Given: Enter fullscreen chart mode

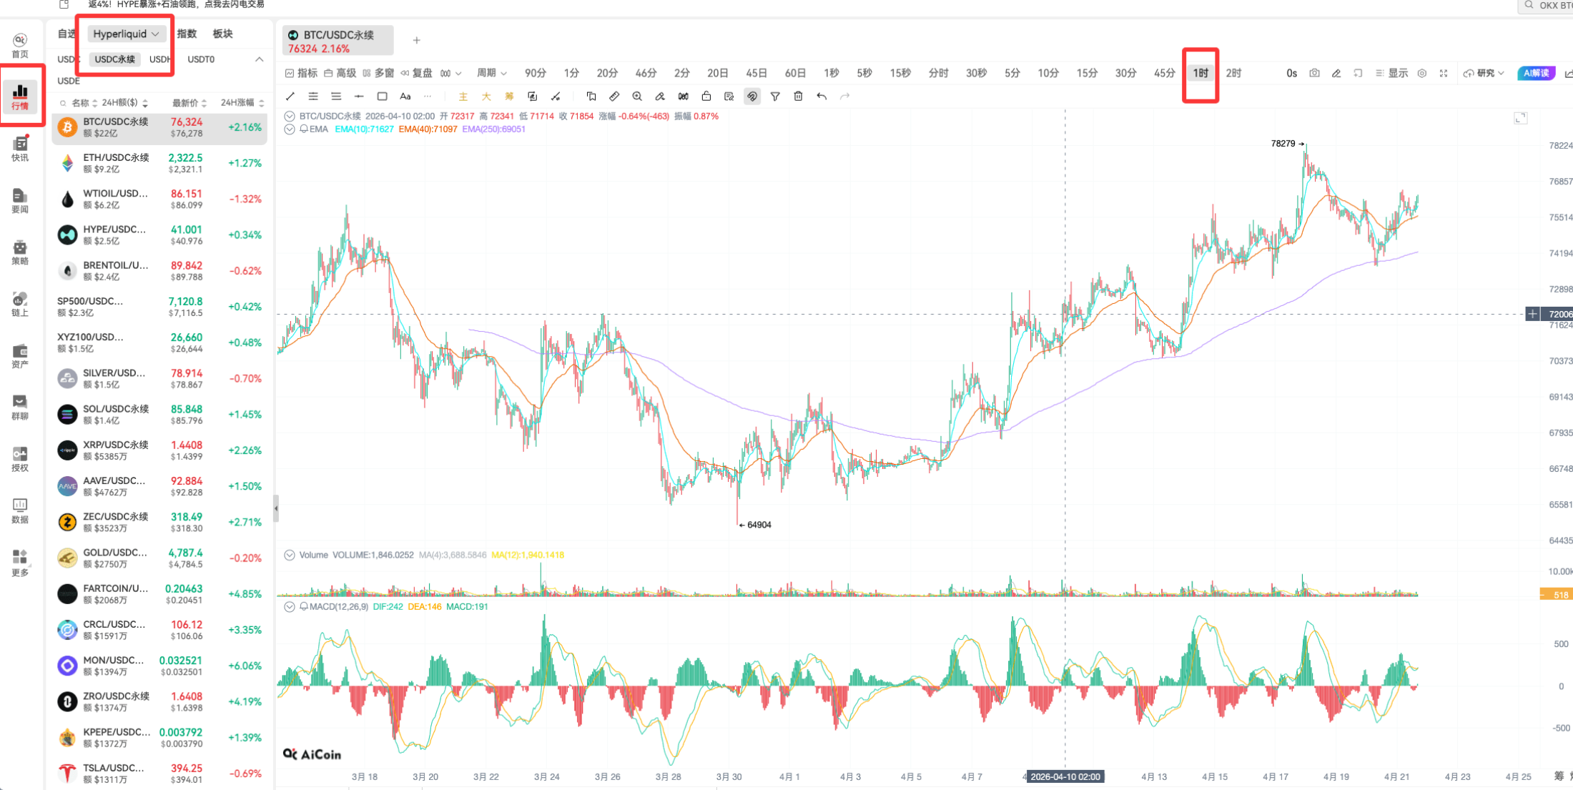Looking at the screenshot, I should [1444, 72].
